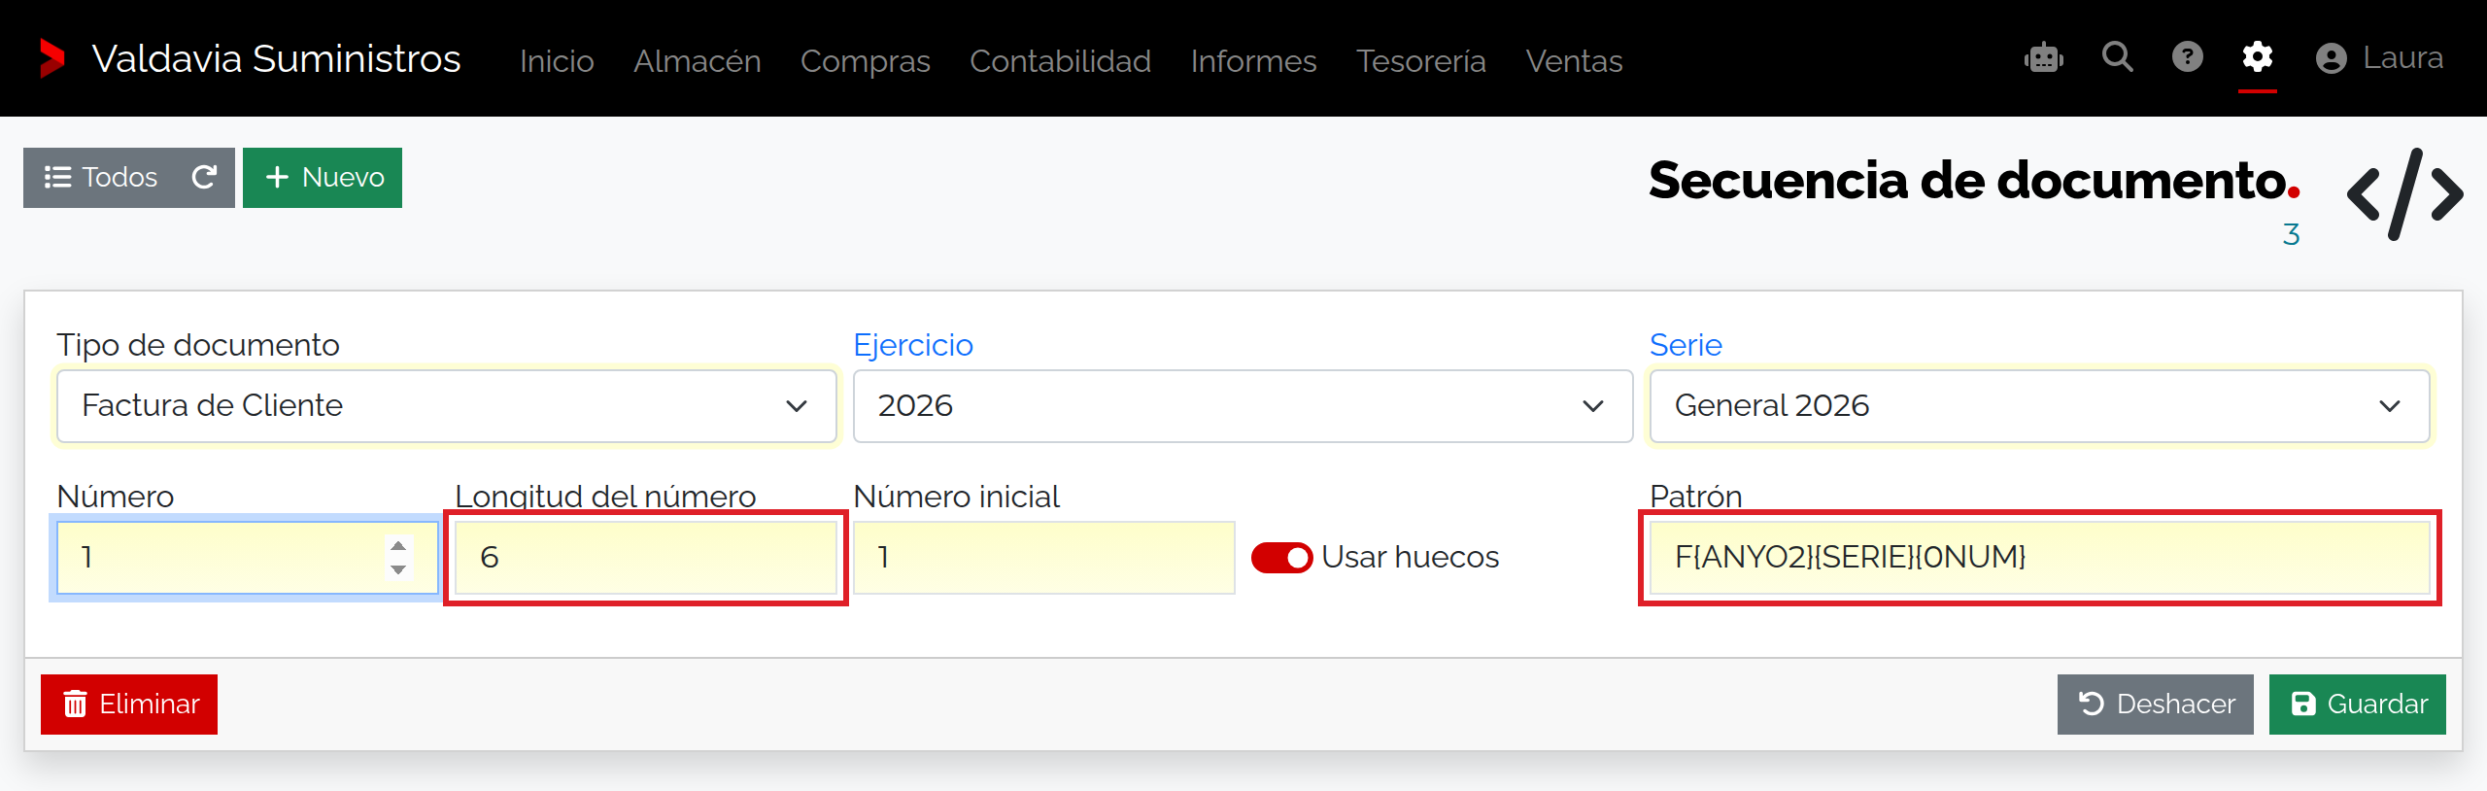
Task: Open the Serie General 2026 dropdown
Action: 2040,405
